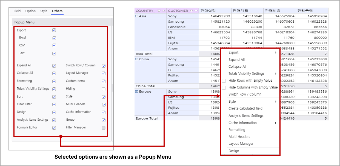Screen dimensions: 340x166
Task: Toggle the Analysis Items Settings checkbox
Action: (x=54, y=120)
